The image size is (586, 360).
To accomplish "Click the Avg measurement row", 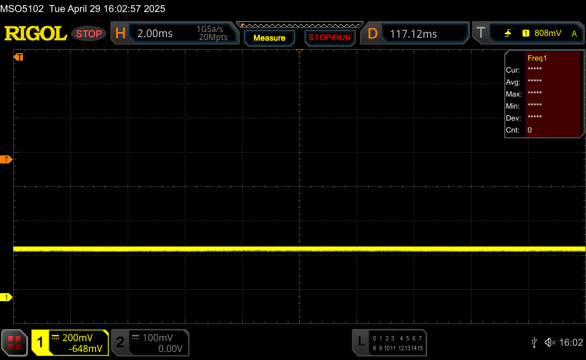I will click(x=543, y=82).
